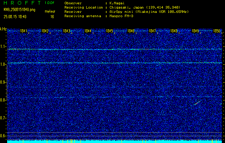Click the 1849 time marker
The width and height of the screenshot is (225, 143).
point(195,31)
